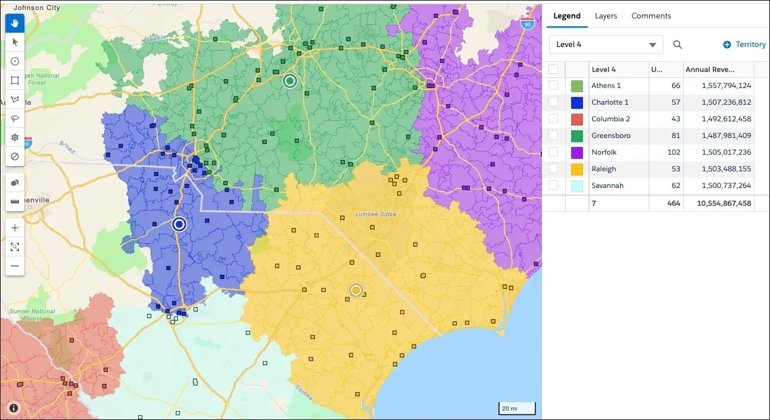Click revenue value 1,557,794,124

coord(726,86)
